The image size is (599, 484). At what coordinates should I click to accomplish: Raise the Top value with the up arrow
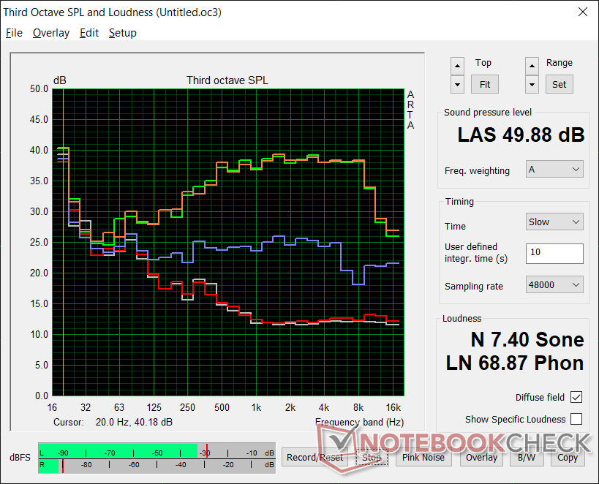pos(457,67)
